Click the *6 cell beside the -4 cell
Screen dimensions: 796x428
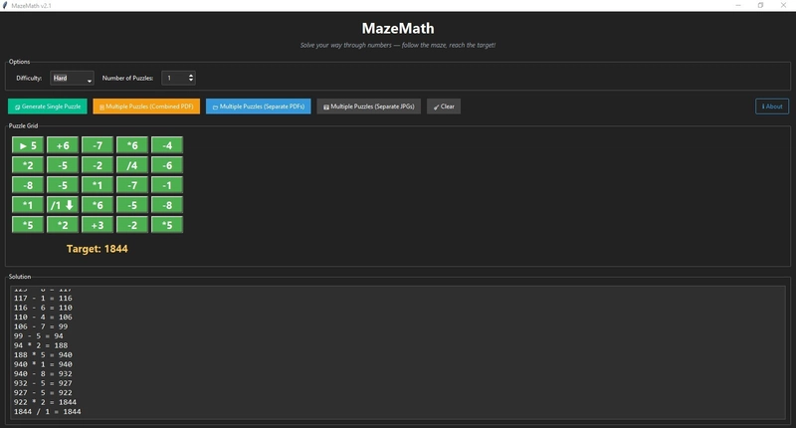(132, 145)
